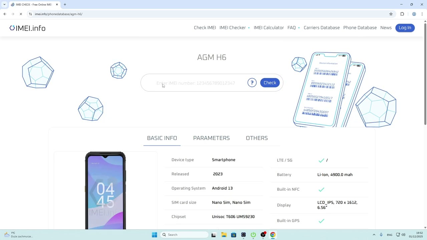Click the LTE / 5G label

click(x=285, y=160)
